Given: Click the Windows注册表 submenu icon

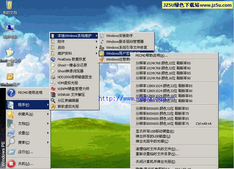Looking at the screenshot, I should click(x=102, y=59).
